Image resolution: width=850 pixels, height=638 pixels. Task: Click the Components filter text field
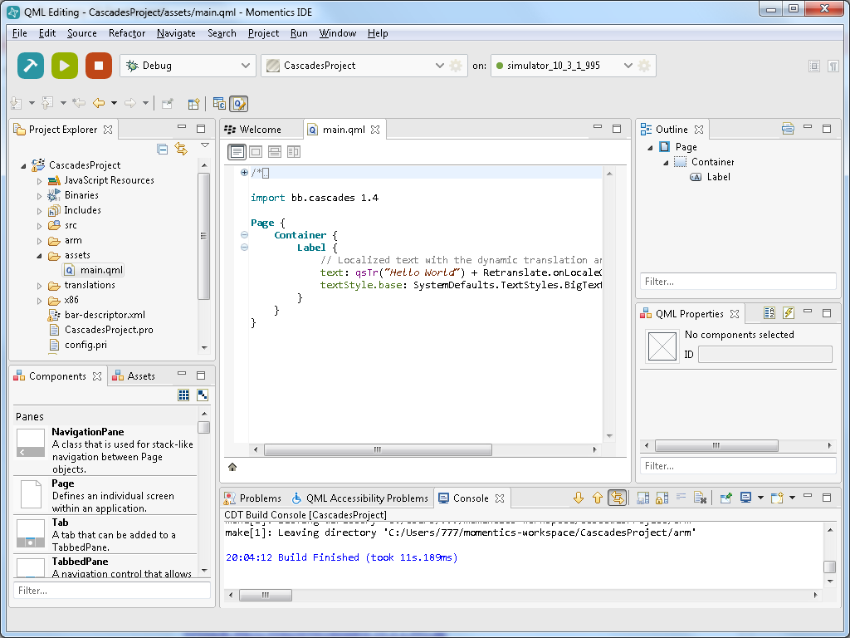click(111, 591)
